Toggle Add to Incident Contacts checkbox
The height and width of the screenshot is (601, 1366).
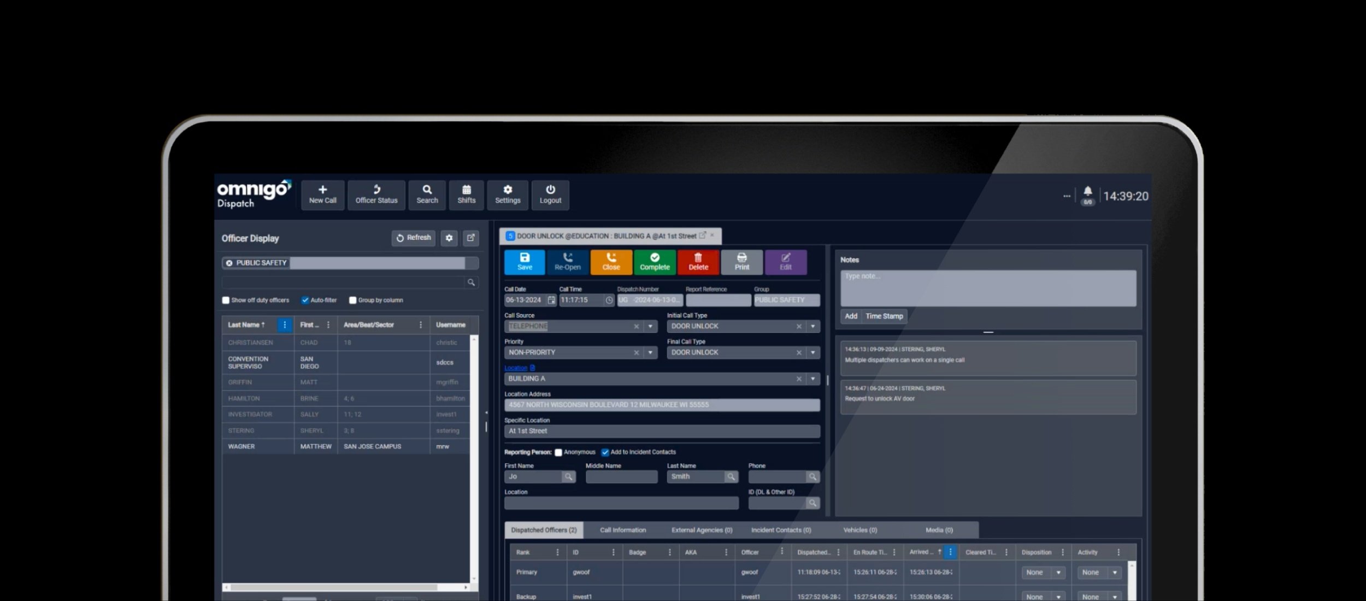[604, 451]
